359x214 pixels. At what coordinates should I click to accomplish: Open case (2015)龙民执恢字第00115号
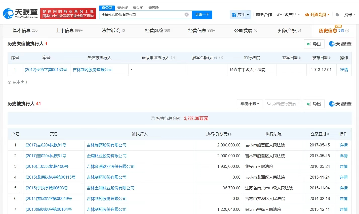[51, 177]
